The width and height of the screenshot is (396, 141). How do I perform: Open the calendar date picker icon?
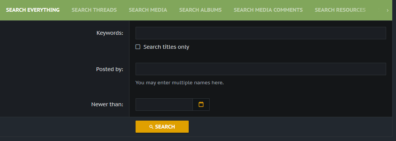click(201, 104)
